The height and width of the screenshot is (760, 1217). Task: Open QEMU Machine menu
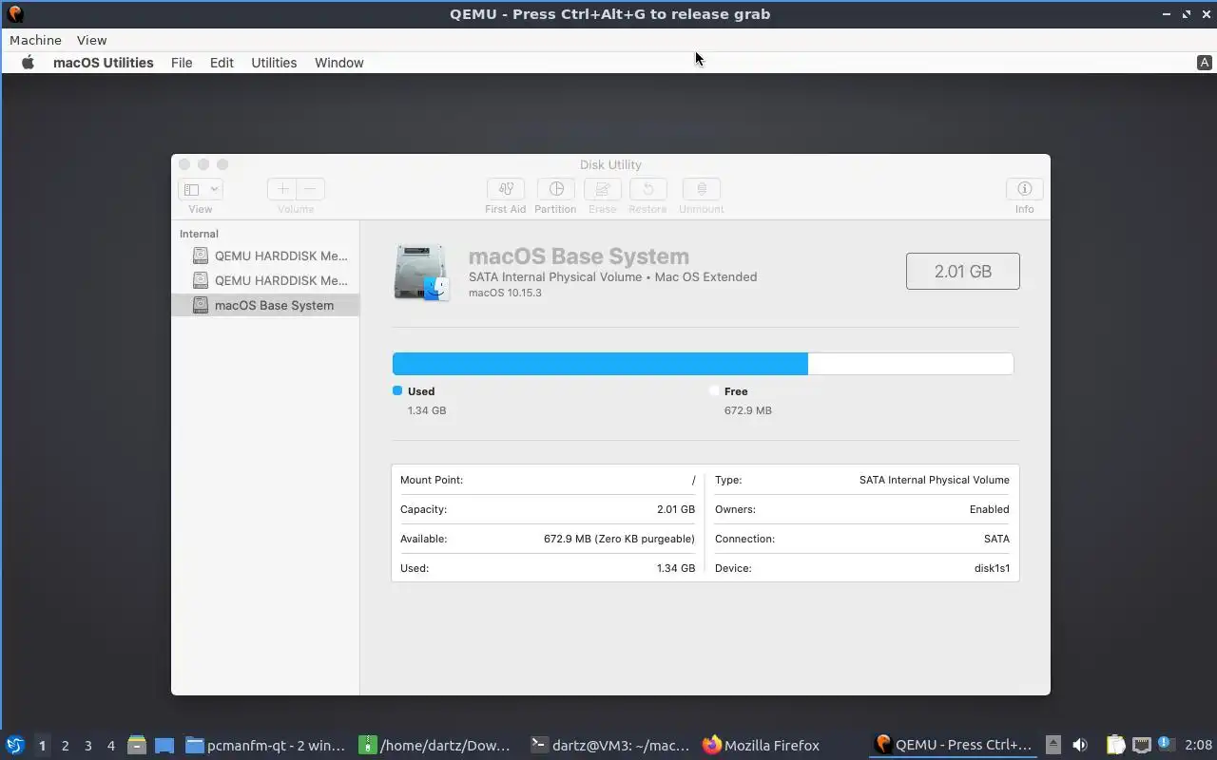point(35,40)
